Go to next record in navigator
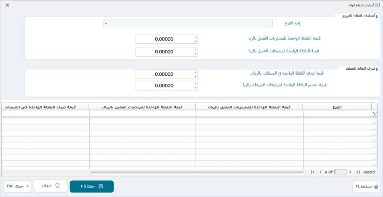 coord(351,172)
